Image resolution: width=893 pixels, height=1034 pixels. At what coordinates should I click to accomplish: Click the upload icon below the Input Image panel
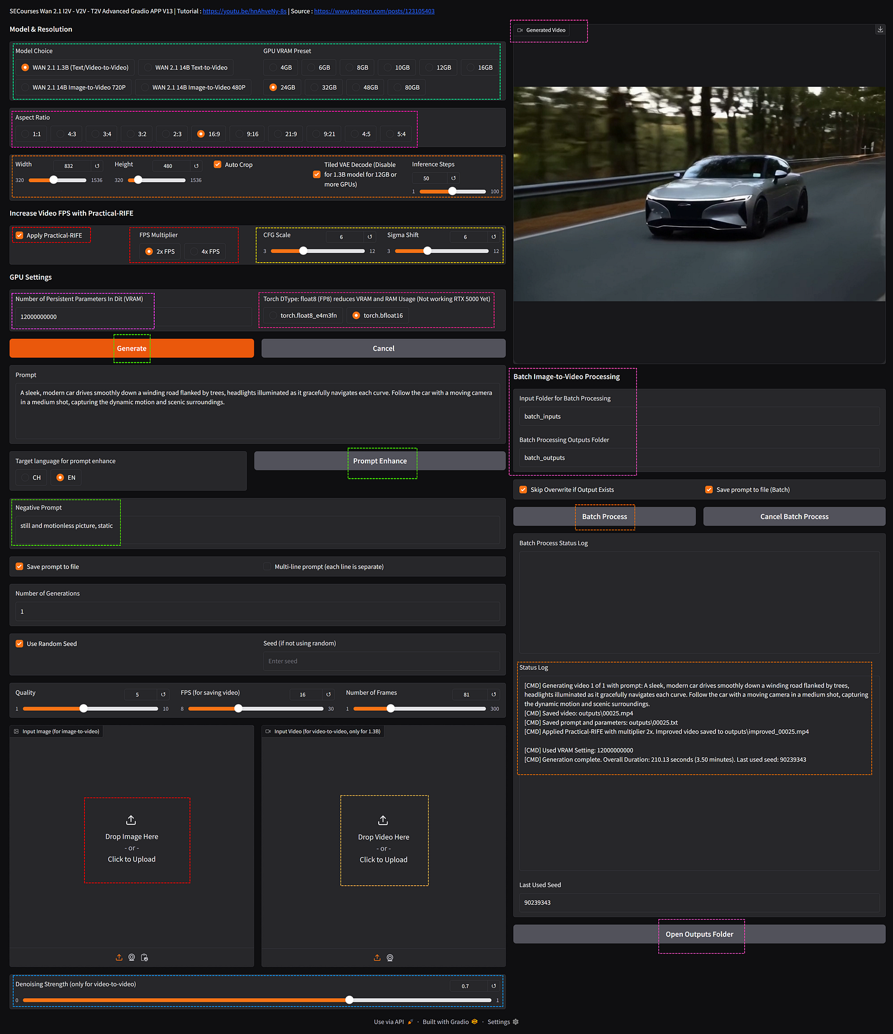pos(119,957)
